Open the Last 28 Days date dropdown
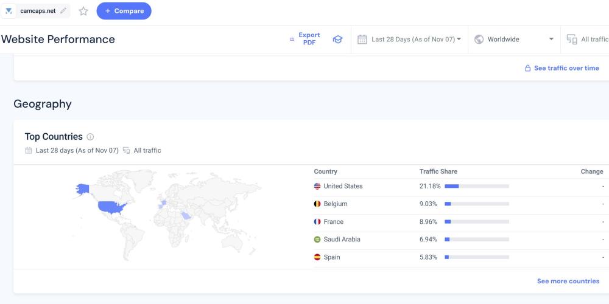609x304 pixels. pos(409,40)
